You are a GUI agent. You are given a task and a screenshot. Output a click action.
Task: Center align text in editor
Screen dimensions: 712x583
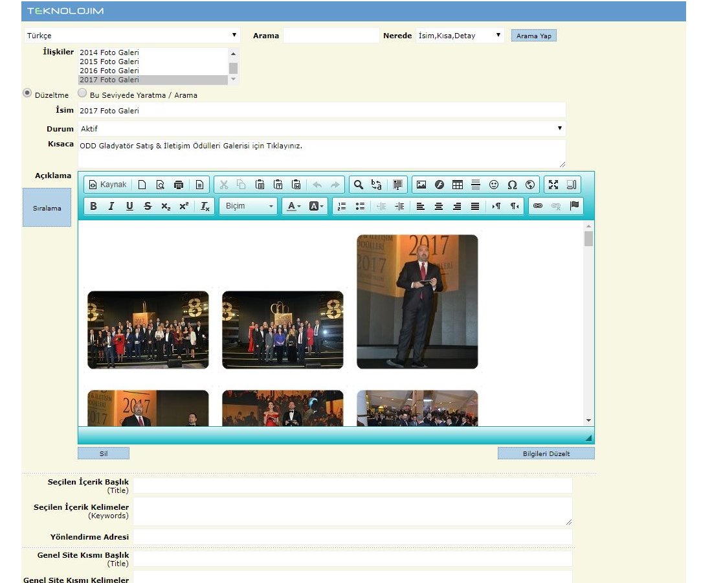(439, 206)
